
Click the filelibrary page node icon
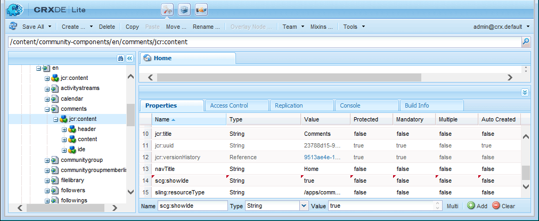point(55,180)
